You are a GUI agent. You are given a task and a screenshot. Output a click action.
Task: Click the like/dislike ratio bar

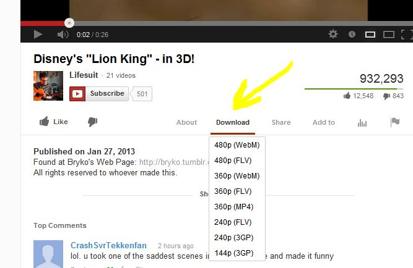point(354,89)
